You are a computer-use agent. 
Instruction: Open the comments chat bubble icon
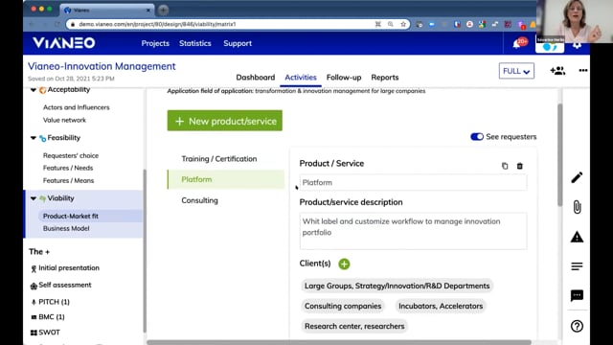577,296
